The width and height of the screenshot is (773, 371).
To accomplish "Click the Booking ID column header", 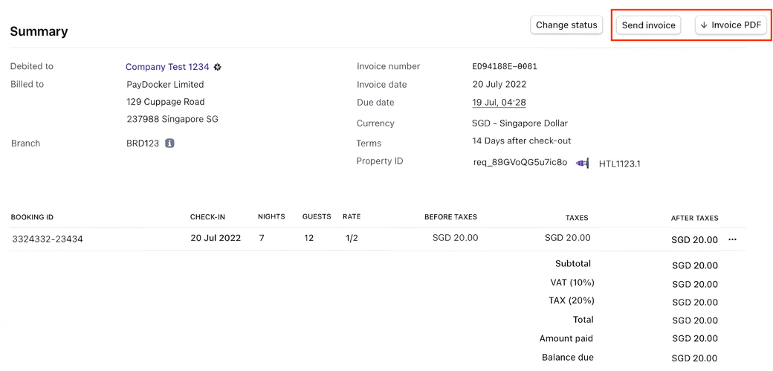I will pos(32,217).
